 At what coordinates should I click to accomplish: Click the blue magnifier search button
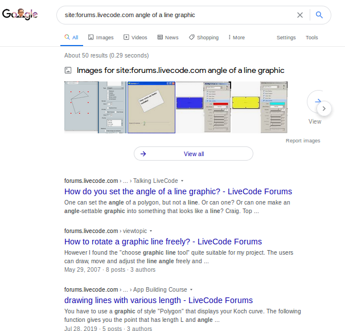coord(319,15)
